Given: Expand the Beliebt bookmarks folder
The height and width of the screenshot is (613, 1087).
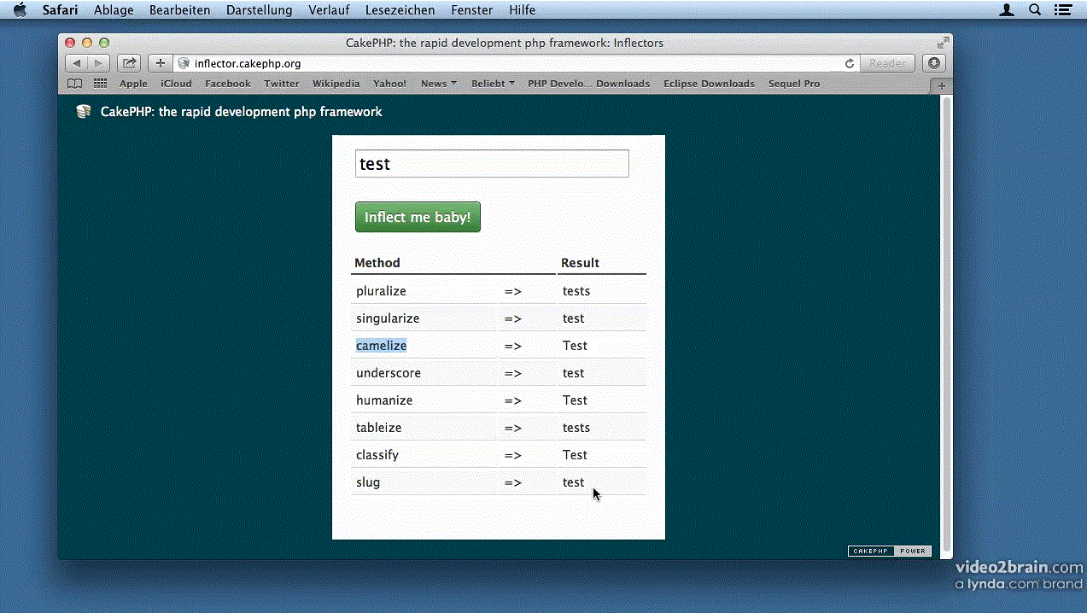Looking at the screenshot, I should point(493,84).
